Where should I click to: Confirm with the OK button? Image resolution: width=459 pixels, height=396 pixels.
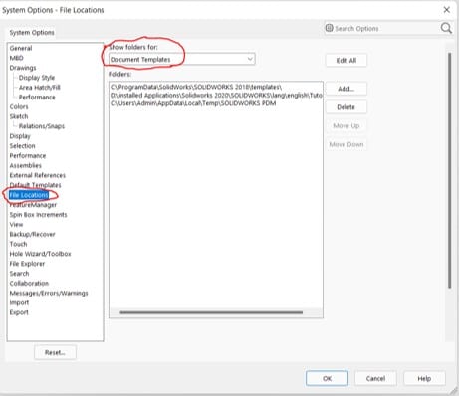point(327,378)
